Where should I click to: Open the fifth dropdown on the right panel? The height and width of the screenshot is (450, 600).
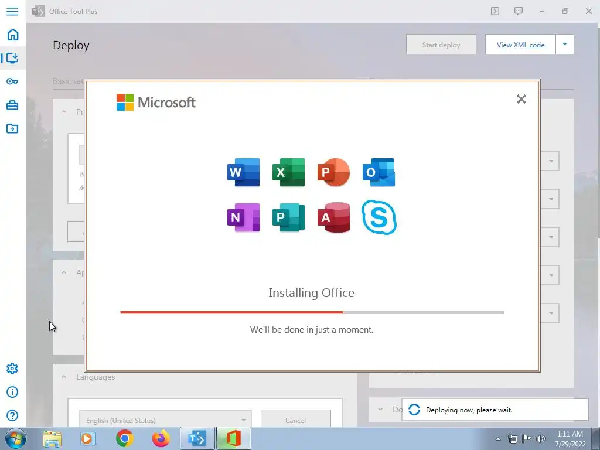point(551,313)
